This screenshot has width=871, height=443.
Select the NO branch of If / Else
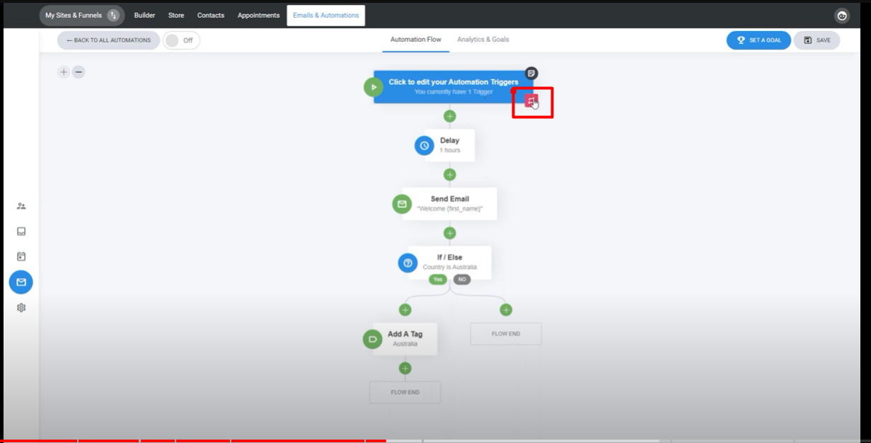[462, 280]
